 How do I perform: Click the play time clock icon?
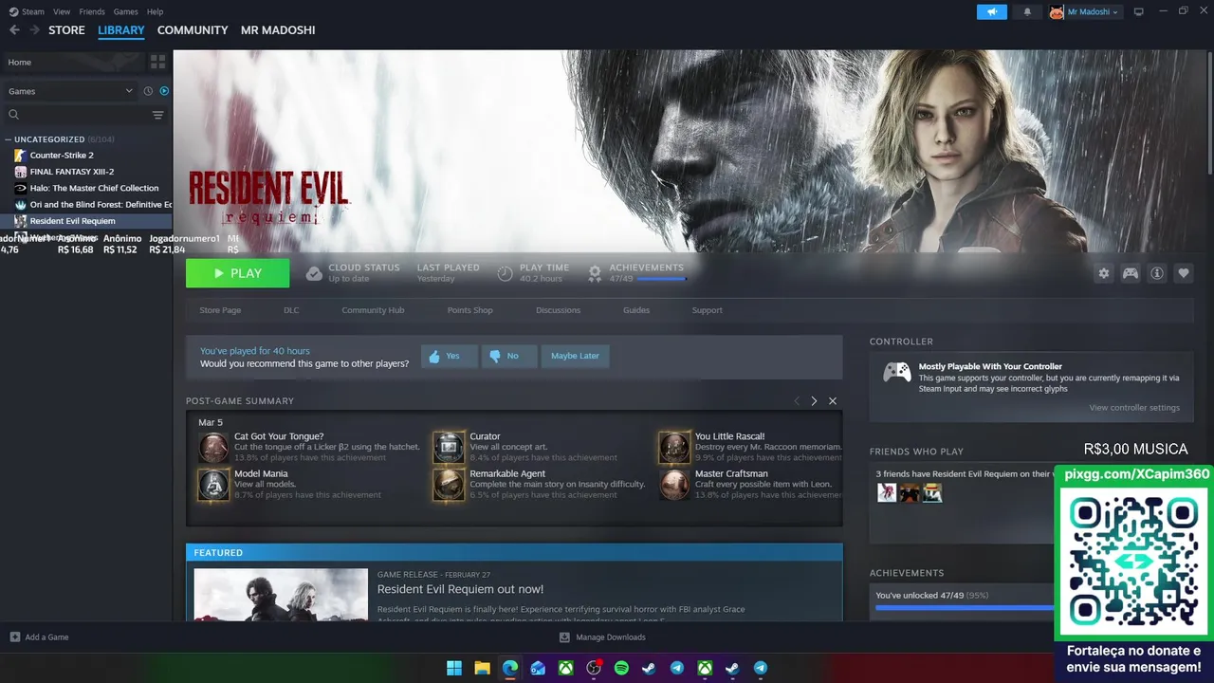click(x=506, y=273)
